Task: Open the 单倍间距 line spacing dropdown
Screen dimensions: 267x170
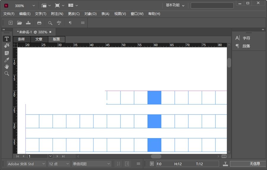Action: 91,164
